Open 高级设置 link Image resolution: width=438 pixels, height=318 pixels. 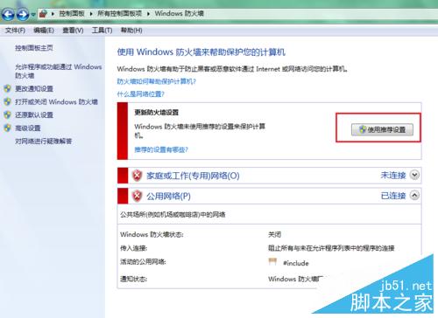click(28, 128)
